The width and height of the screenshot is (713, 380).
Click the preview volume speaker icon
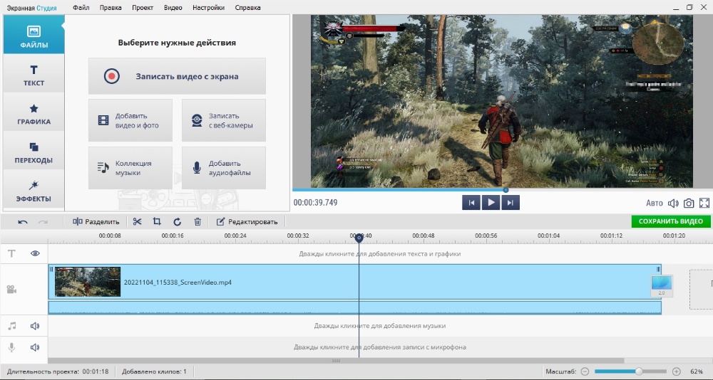673,203
